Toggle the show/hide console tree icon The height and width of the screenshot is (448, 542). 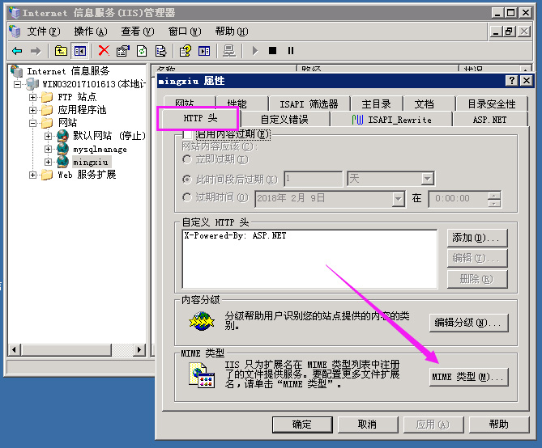(80, 51)
